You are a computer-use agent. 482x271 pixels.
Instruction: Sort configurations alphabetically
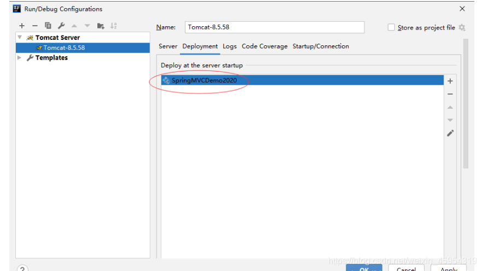pyautogui.click(x=114, y=26)
